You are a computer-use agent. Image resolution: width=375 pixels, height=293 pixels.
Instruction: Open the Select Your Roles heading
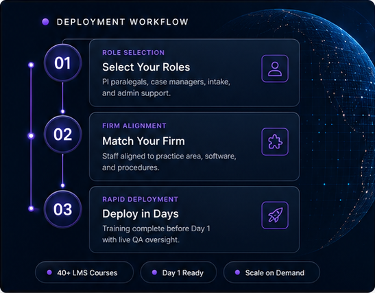[x=146, y=67]
